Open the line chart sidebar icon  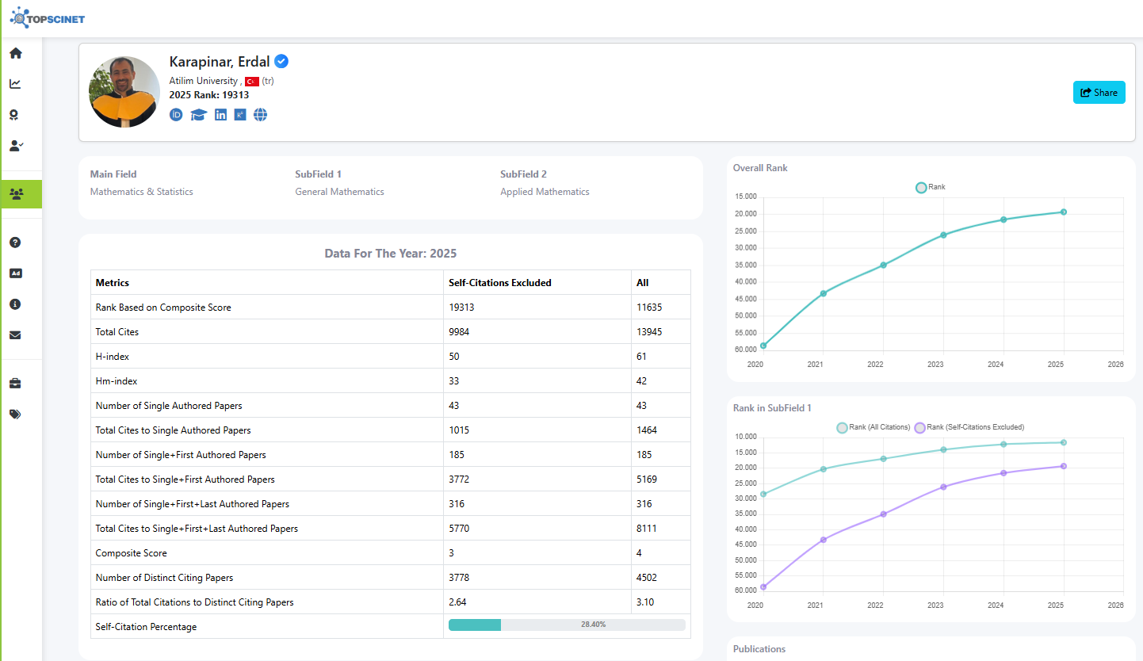15,84
